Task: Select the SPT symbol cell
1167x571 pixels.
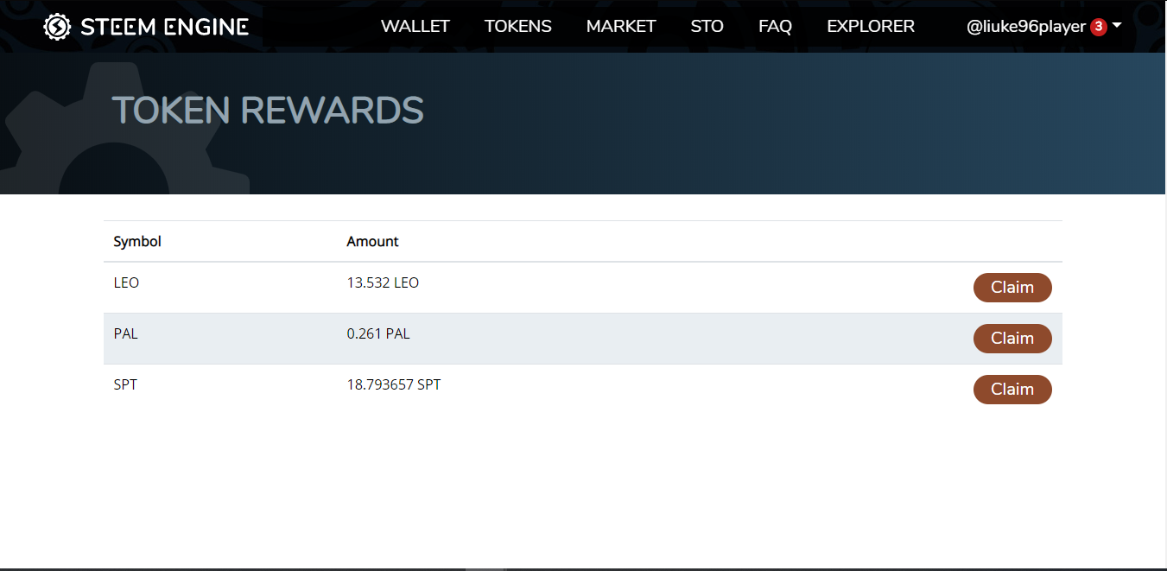Action: pos(125,385)
